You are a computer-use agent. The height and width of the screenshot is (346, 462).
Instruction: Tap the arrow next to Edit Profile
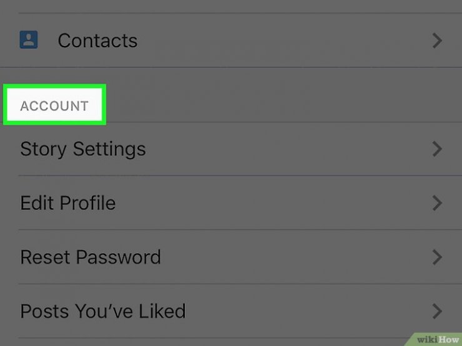(437, 203)
